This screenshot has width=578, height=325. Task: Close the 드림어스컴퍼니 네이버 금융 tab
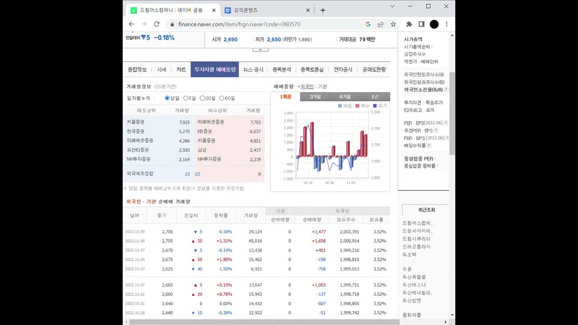[214, 10]
